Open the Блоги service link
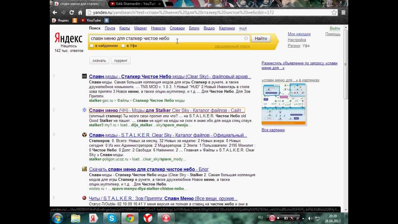The image size is (398, 224). point(194,28)
